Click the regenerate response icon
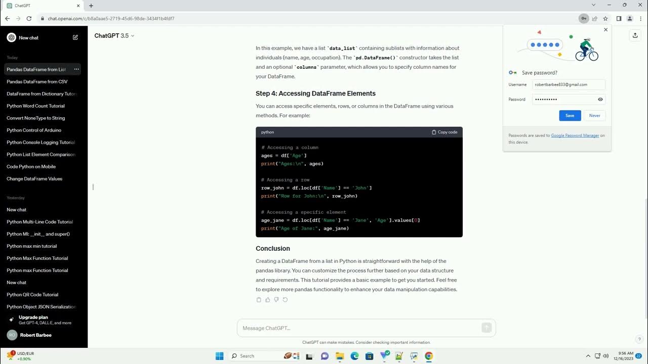 click(x=285, y=300)
